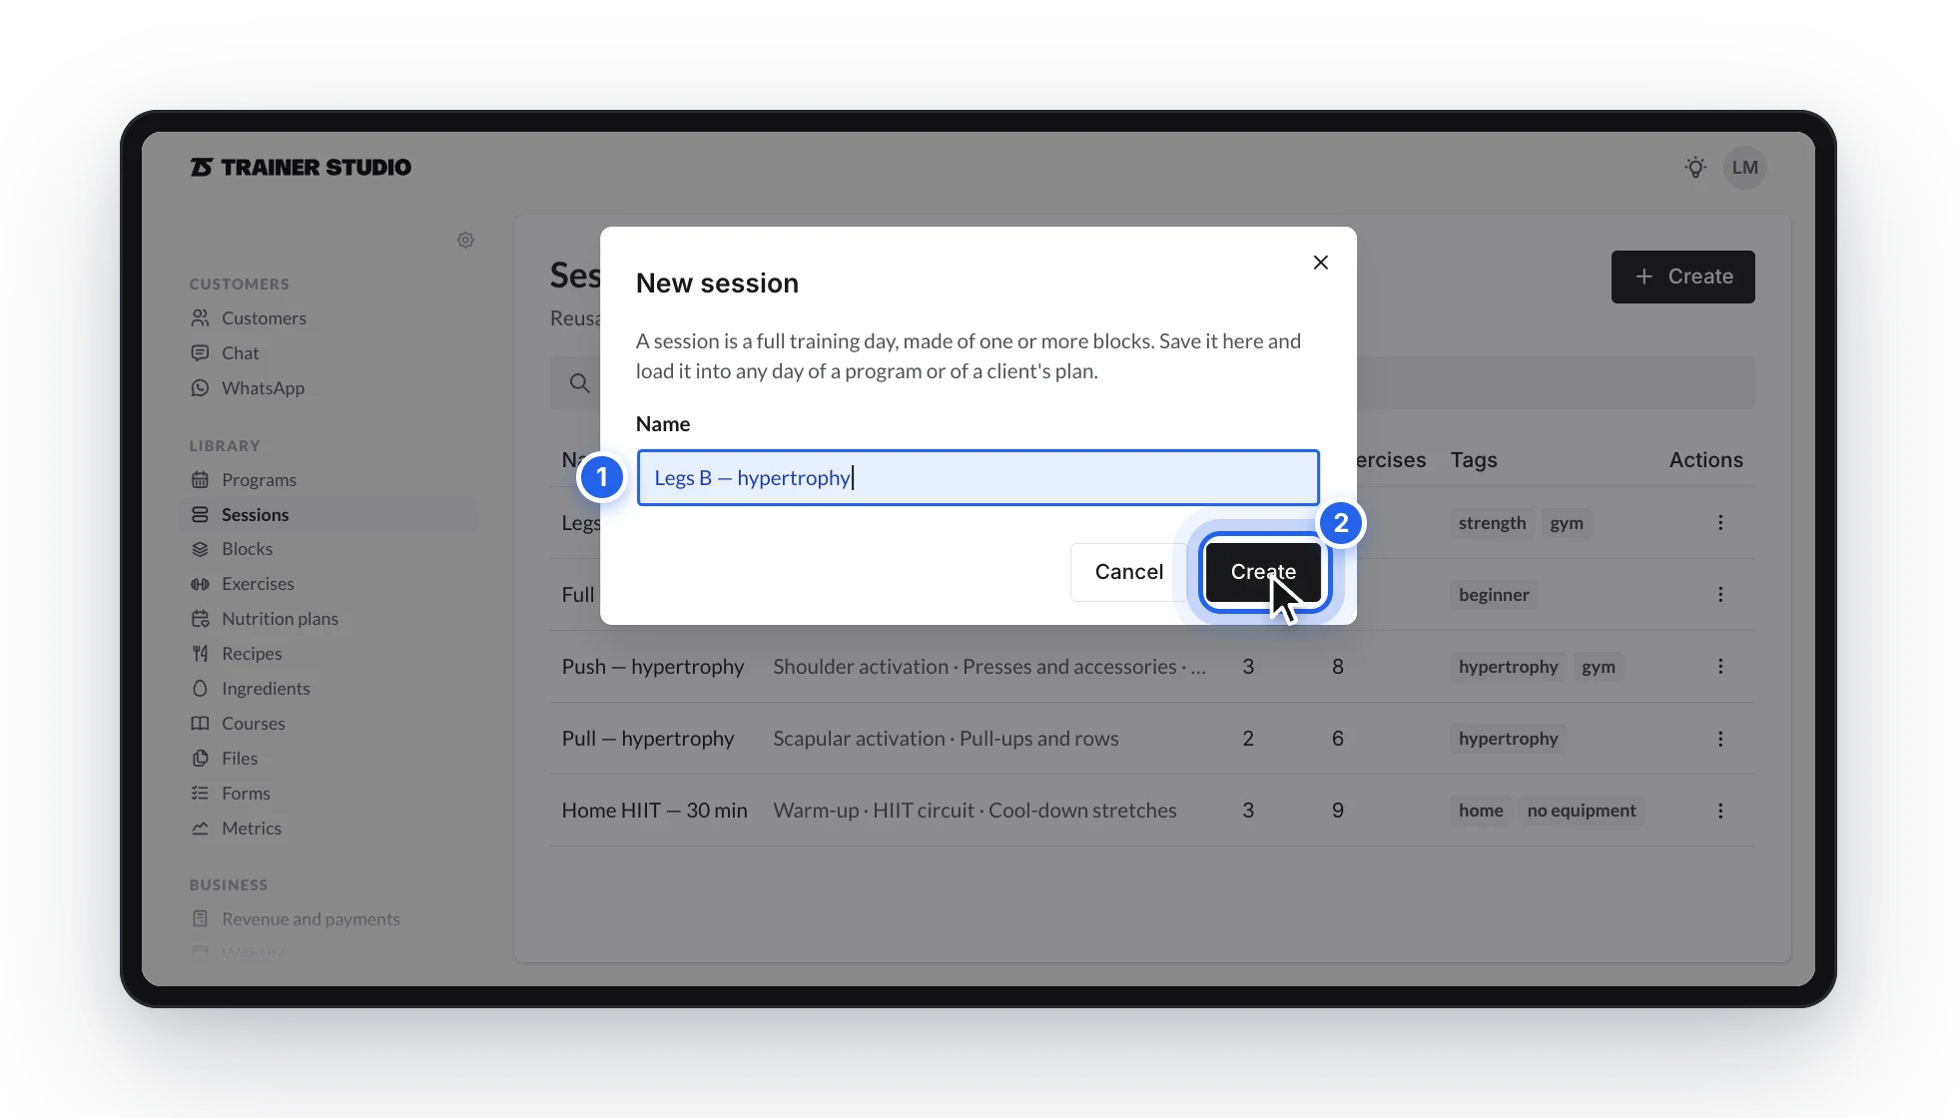Image resolution: width=1957 pixels, height=1118 pixels.
Task: Click the Files sidebar icon
Action: (x=200, y=759)
